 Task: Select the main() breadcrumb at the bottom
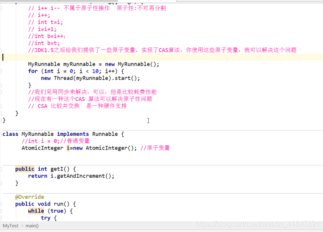point(32,226)
